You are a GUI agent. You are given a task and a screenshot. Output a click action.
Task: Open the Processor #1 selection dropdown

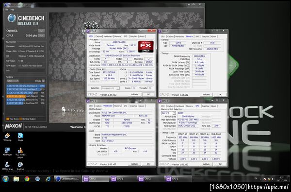(110, 88)
